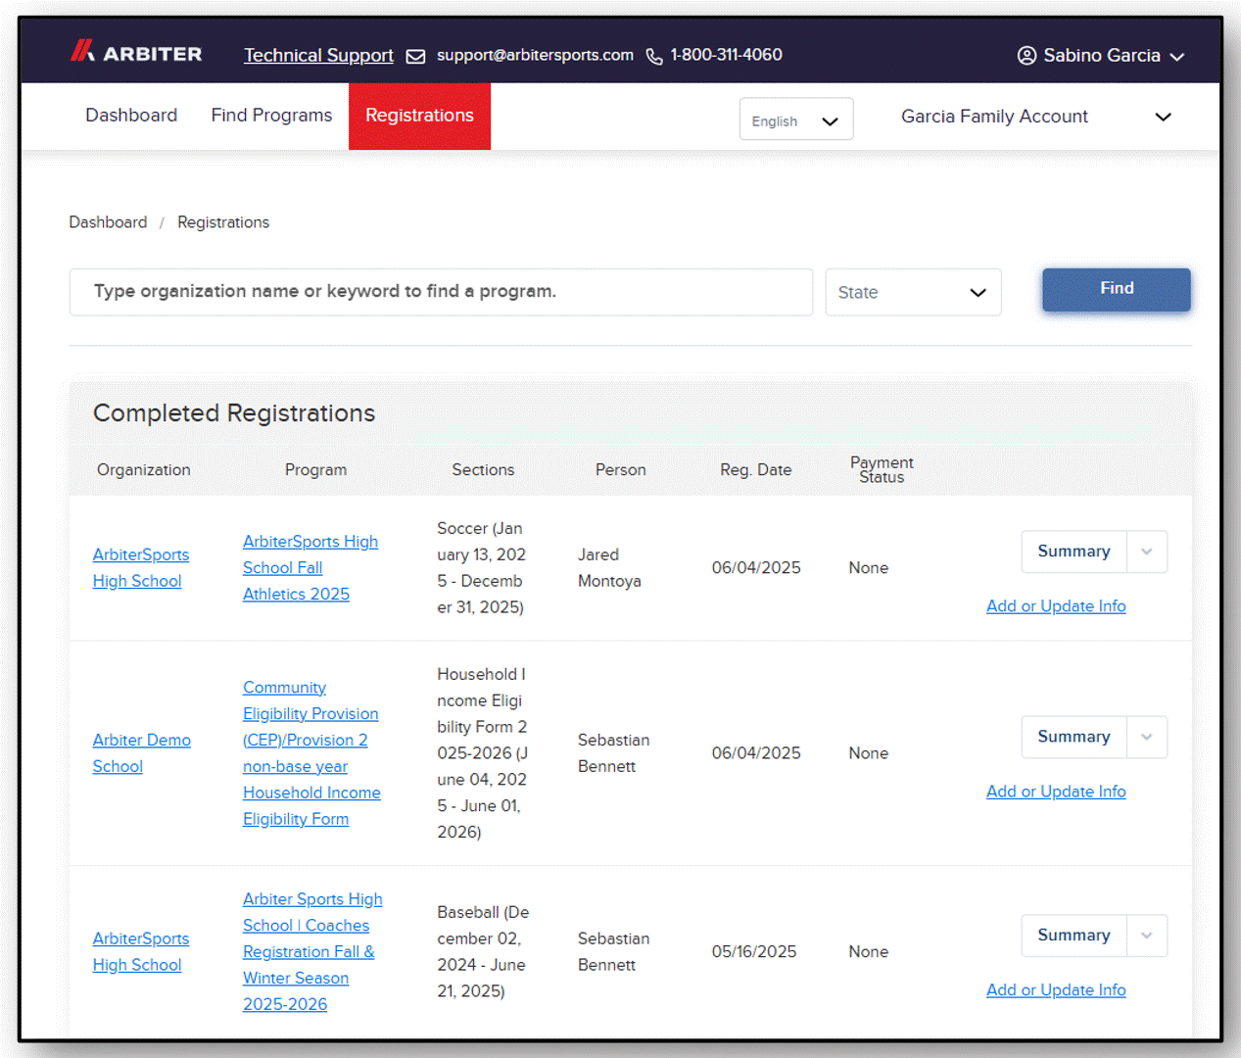Image resolution: width=1241 pixels, height=1058 pixels.
Task: Click Baseball section text
Action: (483, 952)
